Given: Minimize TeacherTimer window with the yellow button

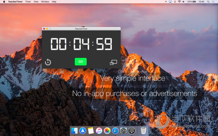Looking at the screenshot, I should 47,29.
